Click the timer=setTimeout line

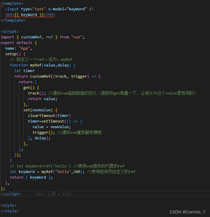tap(55, 121)
